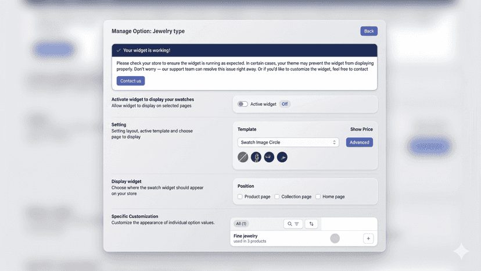Click the crossed-out grey swatch circle

243,157
